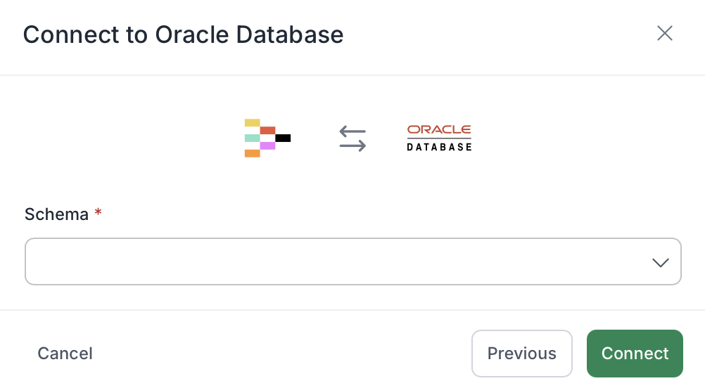Close the Connect to Oracle Database dialog
The image size is (705, 388).
tap(664, 33)
